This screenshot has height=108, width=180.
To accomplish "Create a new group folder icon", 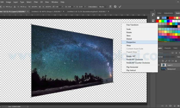I will [x=178, y=106].
